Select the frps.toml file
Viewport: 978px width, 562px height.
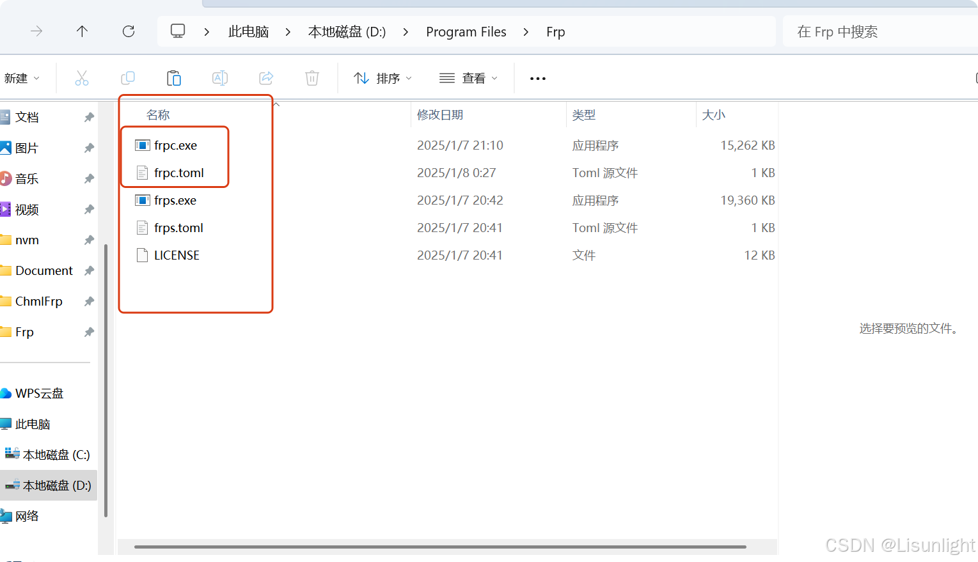click(x=179, y=228)
